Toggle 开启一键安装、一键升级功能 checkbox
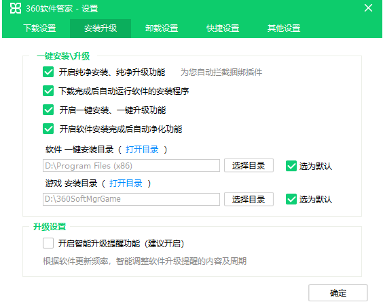 click(48, 110)
